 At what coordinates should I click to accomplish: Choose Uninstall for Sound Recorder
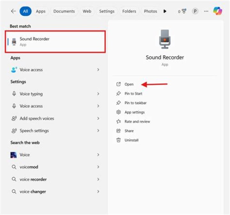tap(132, 140)
